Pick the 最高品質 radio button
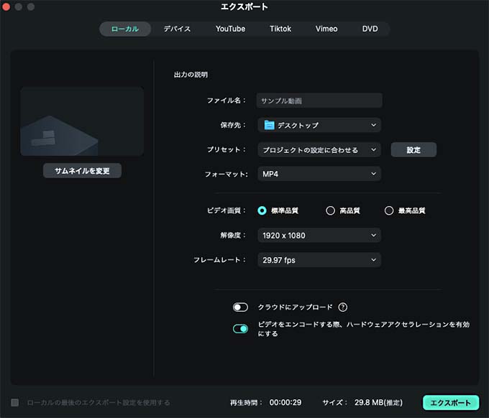Screen dimensions: 489x418 click(x=389, y=211)
